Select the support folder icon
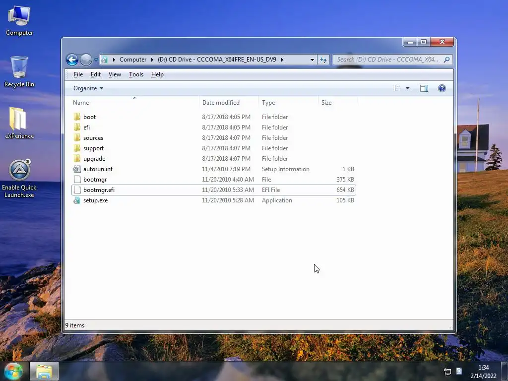 77,148
